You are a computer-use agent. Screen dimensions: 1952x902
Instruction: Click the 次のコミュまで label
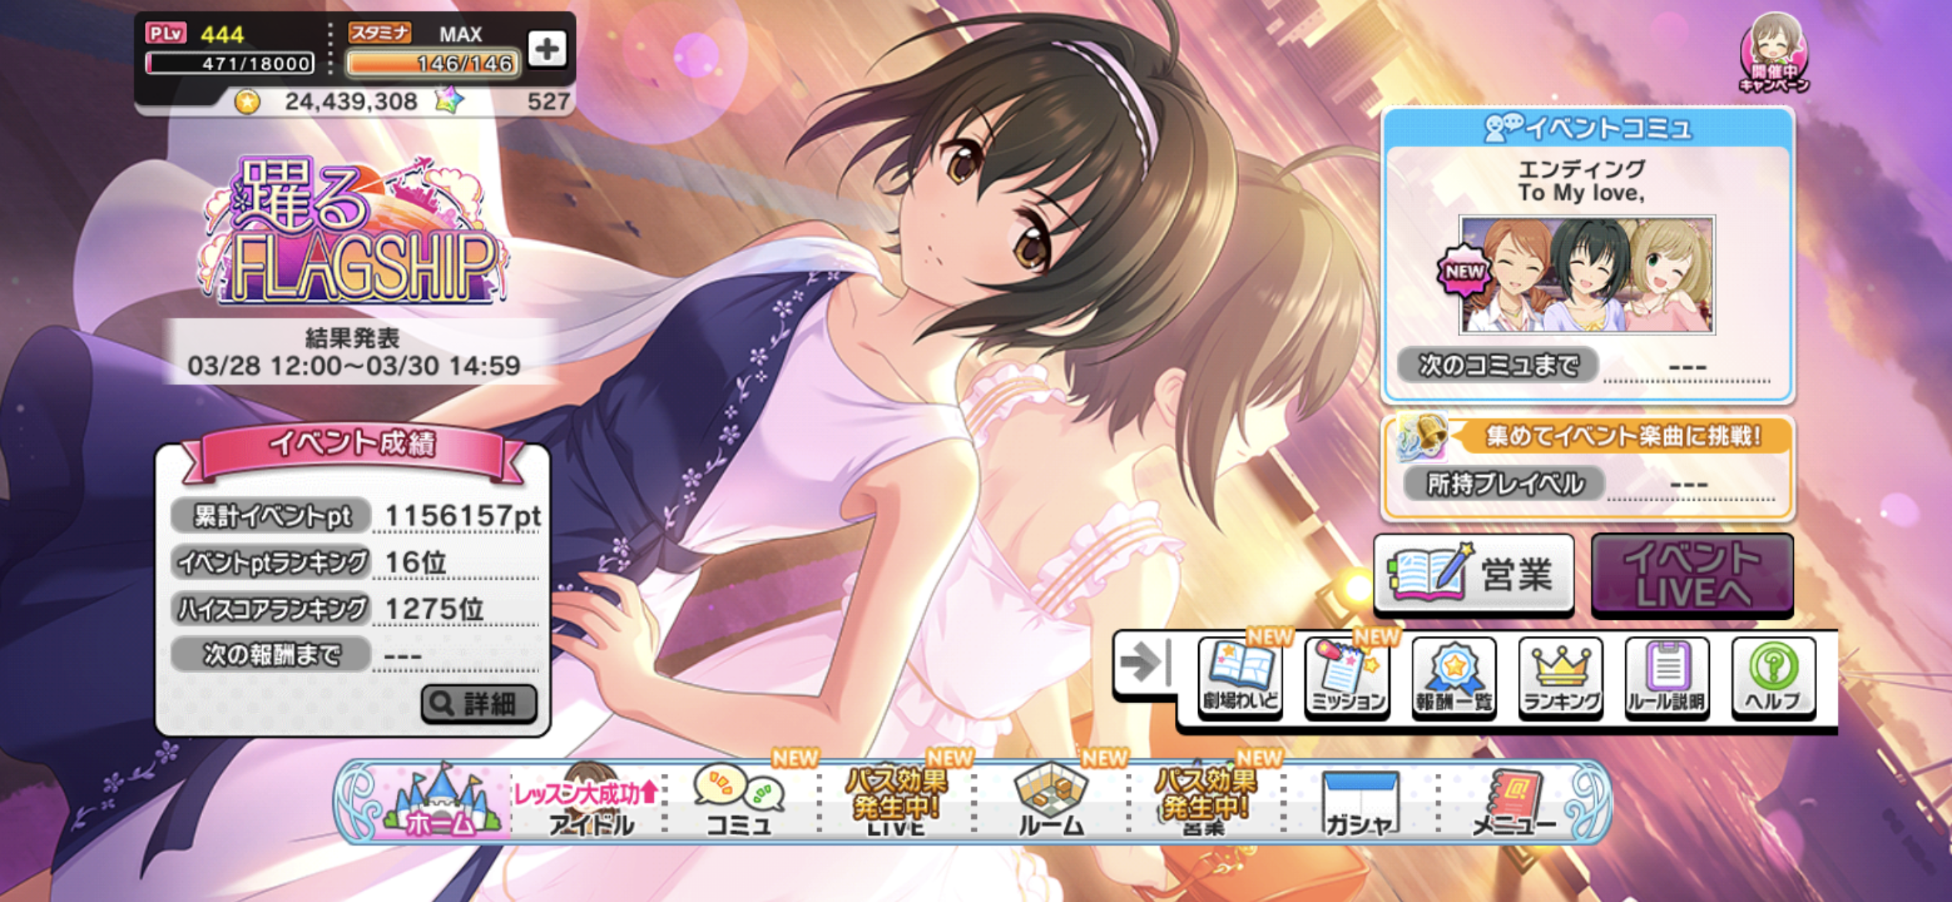[x=1499, y=365]
